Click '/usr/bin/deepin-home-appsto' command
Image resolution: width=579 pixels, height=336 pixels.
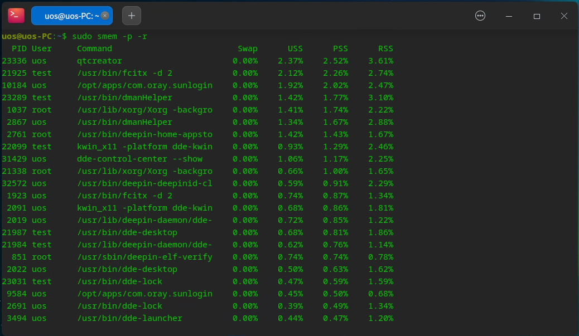(145, 134)
